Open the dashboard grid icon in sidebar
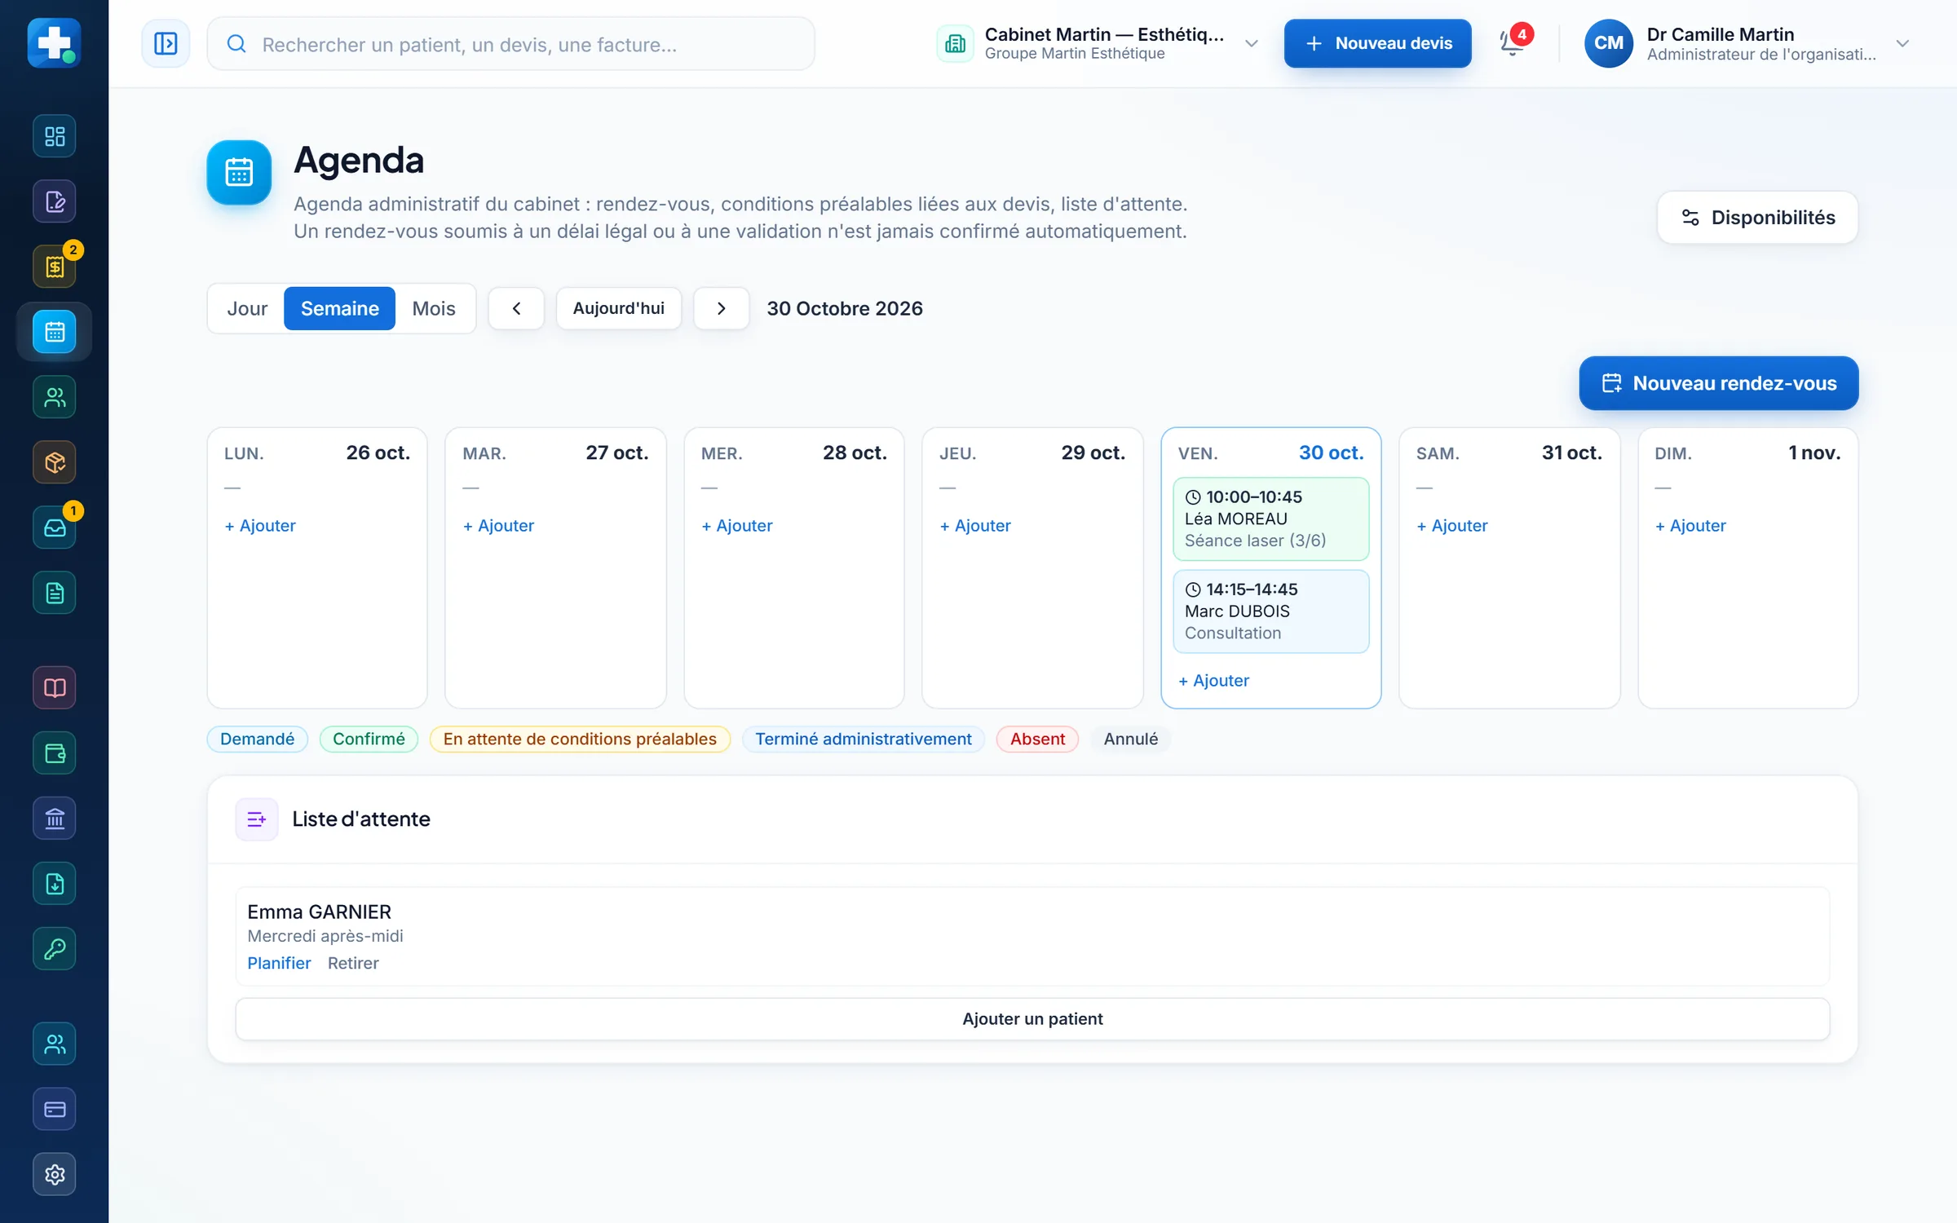The image size is (1957, 1223). pos(55,136)
